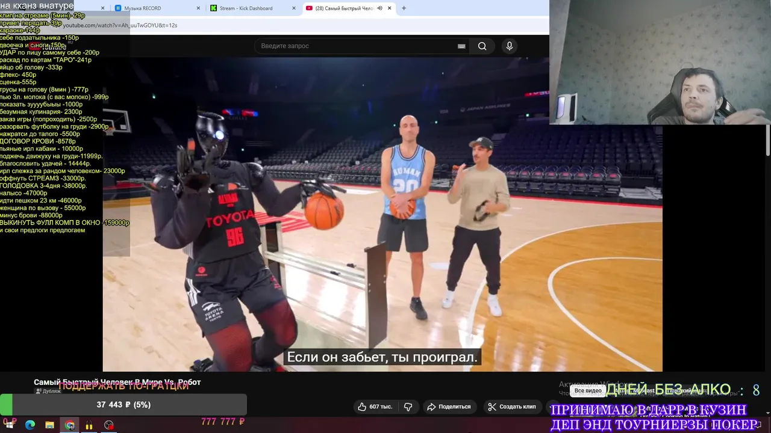Click list item 'сценка-555р'
This screenshot has width=771, height=433.
coord(18,82)
